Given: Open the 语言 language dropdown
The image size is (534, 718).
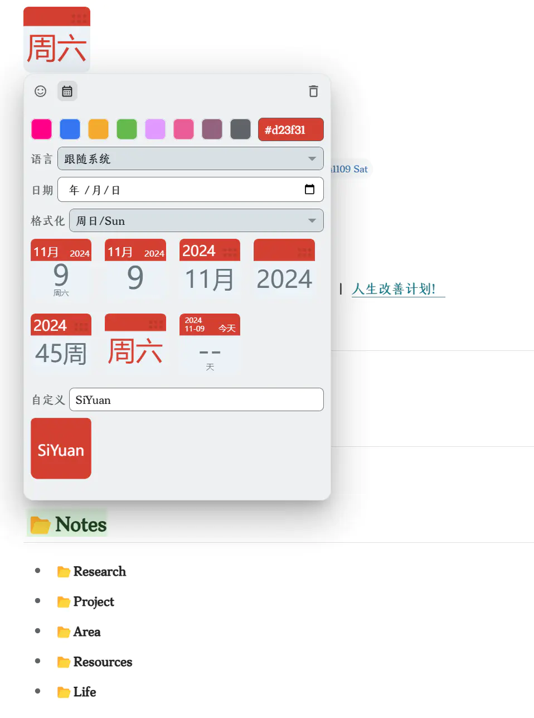Looking at the screenshot, I should click(190, 158).
